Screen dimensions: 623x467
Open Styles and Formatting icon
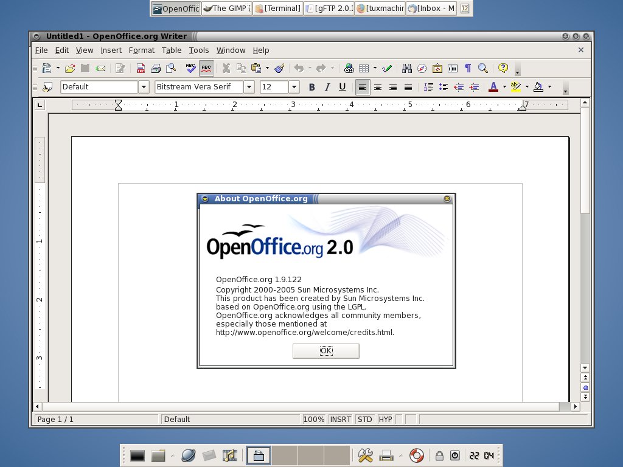click(x=47, y=87)
